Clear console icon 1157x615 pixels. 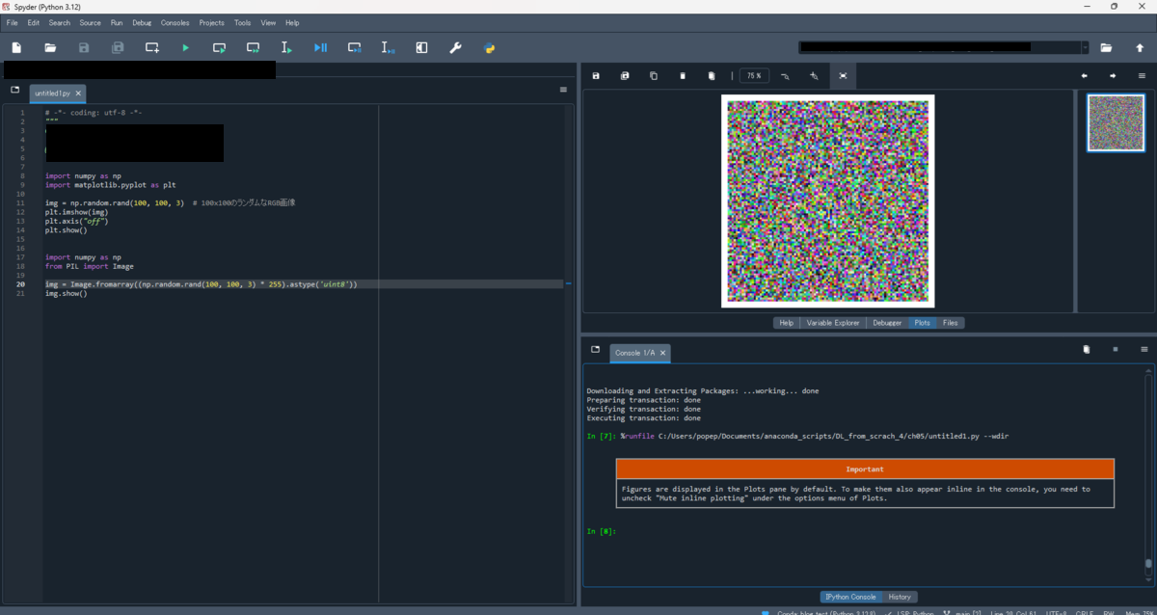pyautogui.click(x=1086, y=349)
